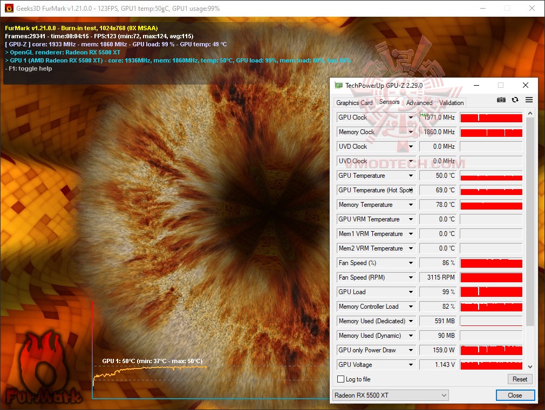545x410 pixels.
Task: Click the 90 MB dynamic memory value
Action: coord(438,336)
